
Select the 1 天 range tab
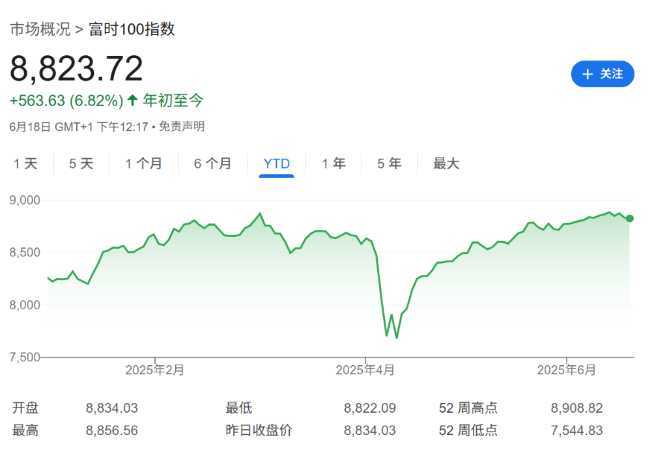[x=25, y=163]
